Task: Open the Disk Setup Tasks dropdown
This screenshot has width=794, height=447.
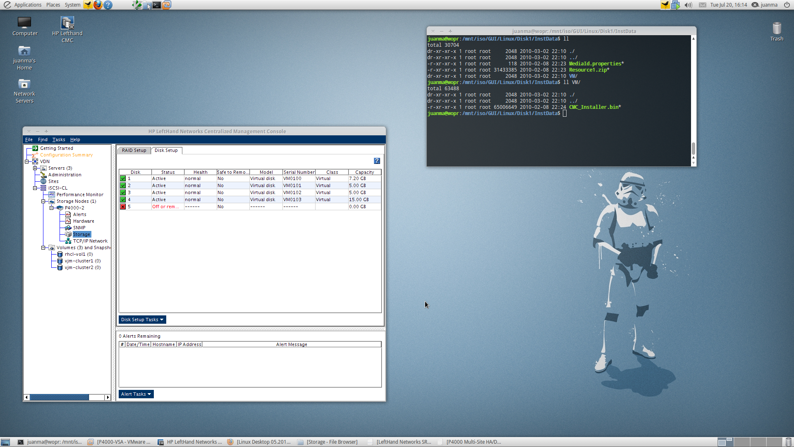Action: coord(142,320)
